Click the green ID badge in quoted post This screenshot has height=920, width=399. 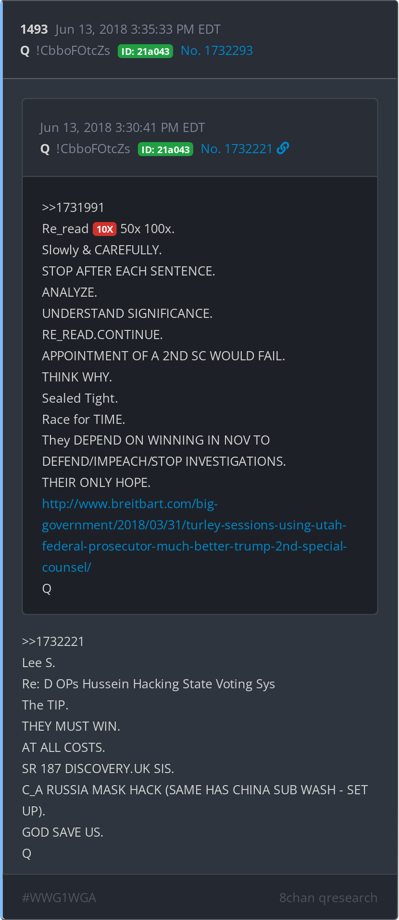click(165, 149)
